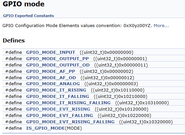Open GPIO_MODE_OUTPUT_PP definition

[x=57, y=59]
